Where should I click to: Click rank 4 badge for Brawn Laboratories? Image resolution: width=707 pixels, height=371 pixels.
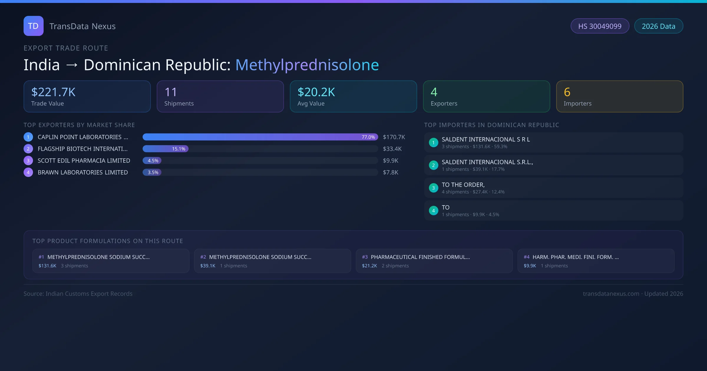(28, 172)
